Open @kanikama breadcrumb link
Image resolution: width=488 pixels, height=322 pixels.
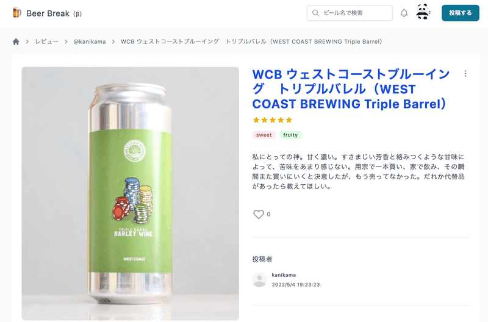pyautogui.click(x=90, y=41)
